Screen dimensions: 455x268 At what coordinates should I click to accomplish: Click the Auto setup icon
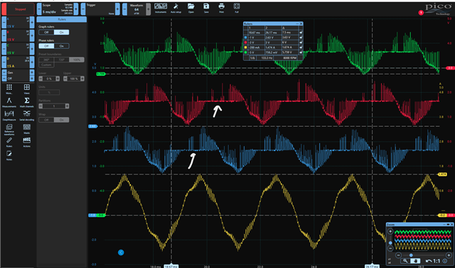176,8
